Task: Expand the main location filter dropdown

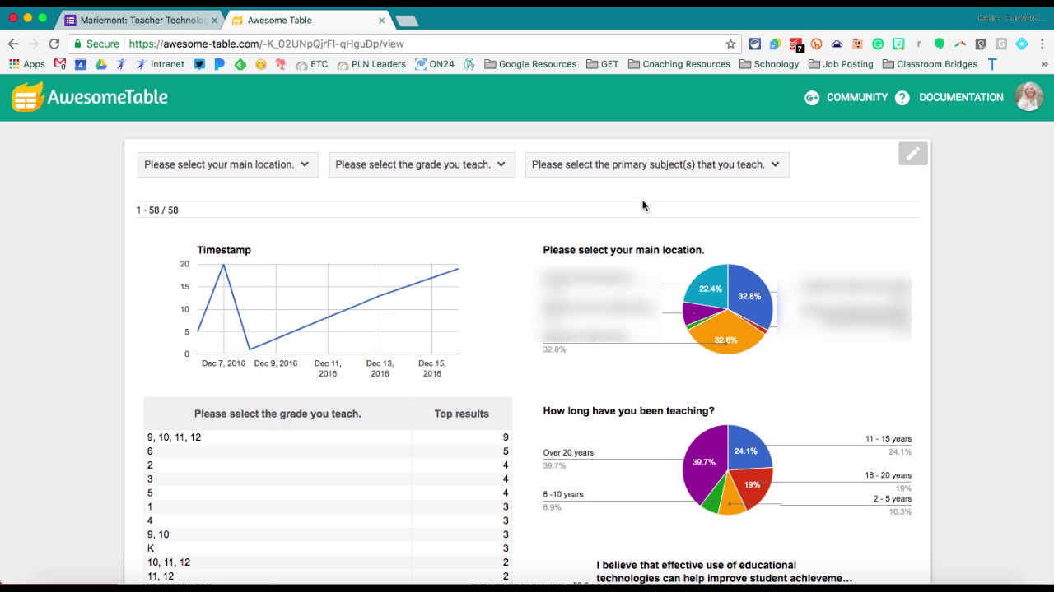Action: (x=227, y=164)
